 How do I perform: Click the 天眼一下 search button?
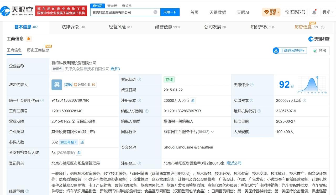170,12
